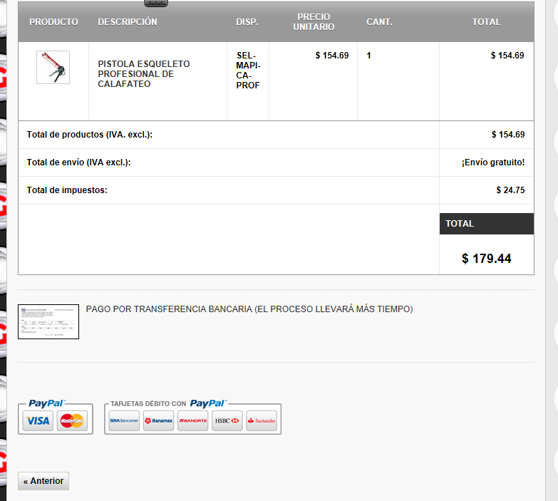
Task: Click the DISP. column header
Action: pyautogui.click(x=247, y=21)
